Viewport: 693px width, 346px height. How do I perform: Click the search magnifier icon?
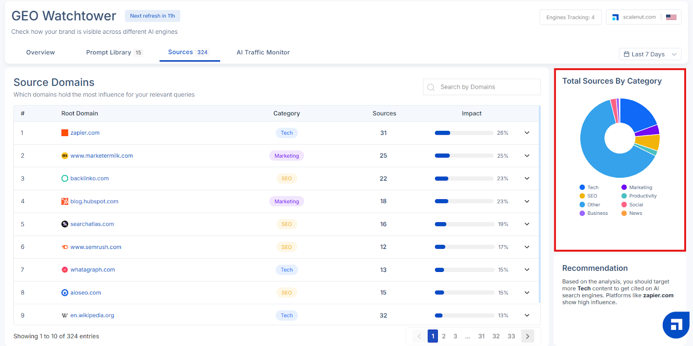[x=431, y=87]
